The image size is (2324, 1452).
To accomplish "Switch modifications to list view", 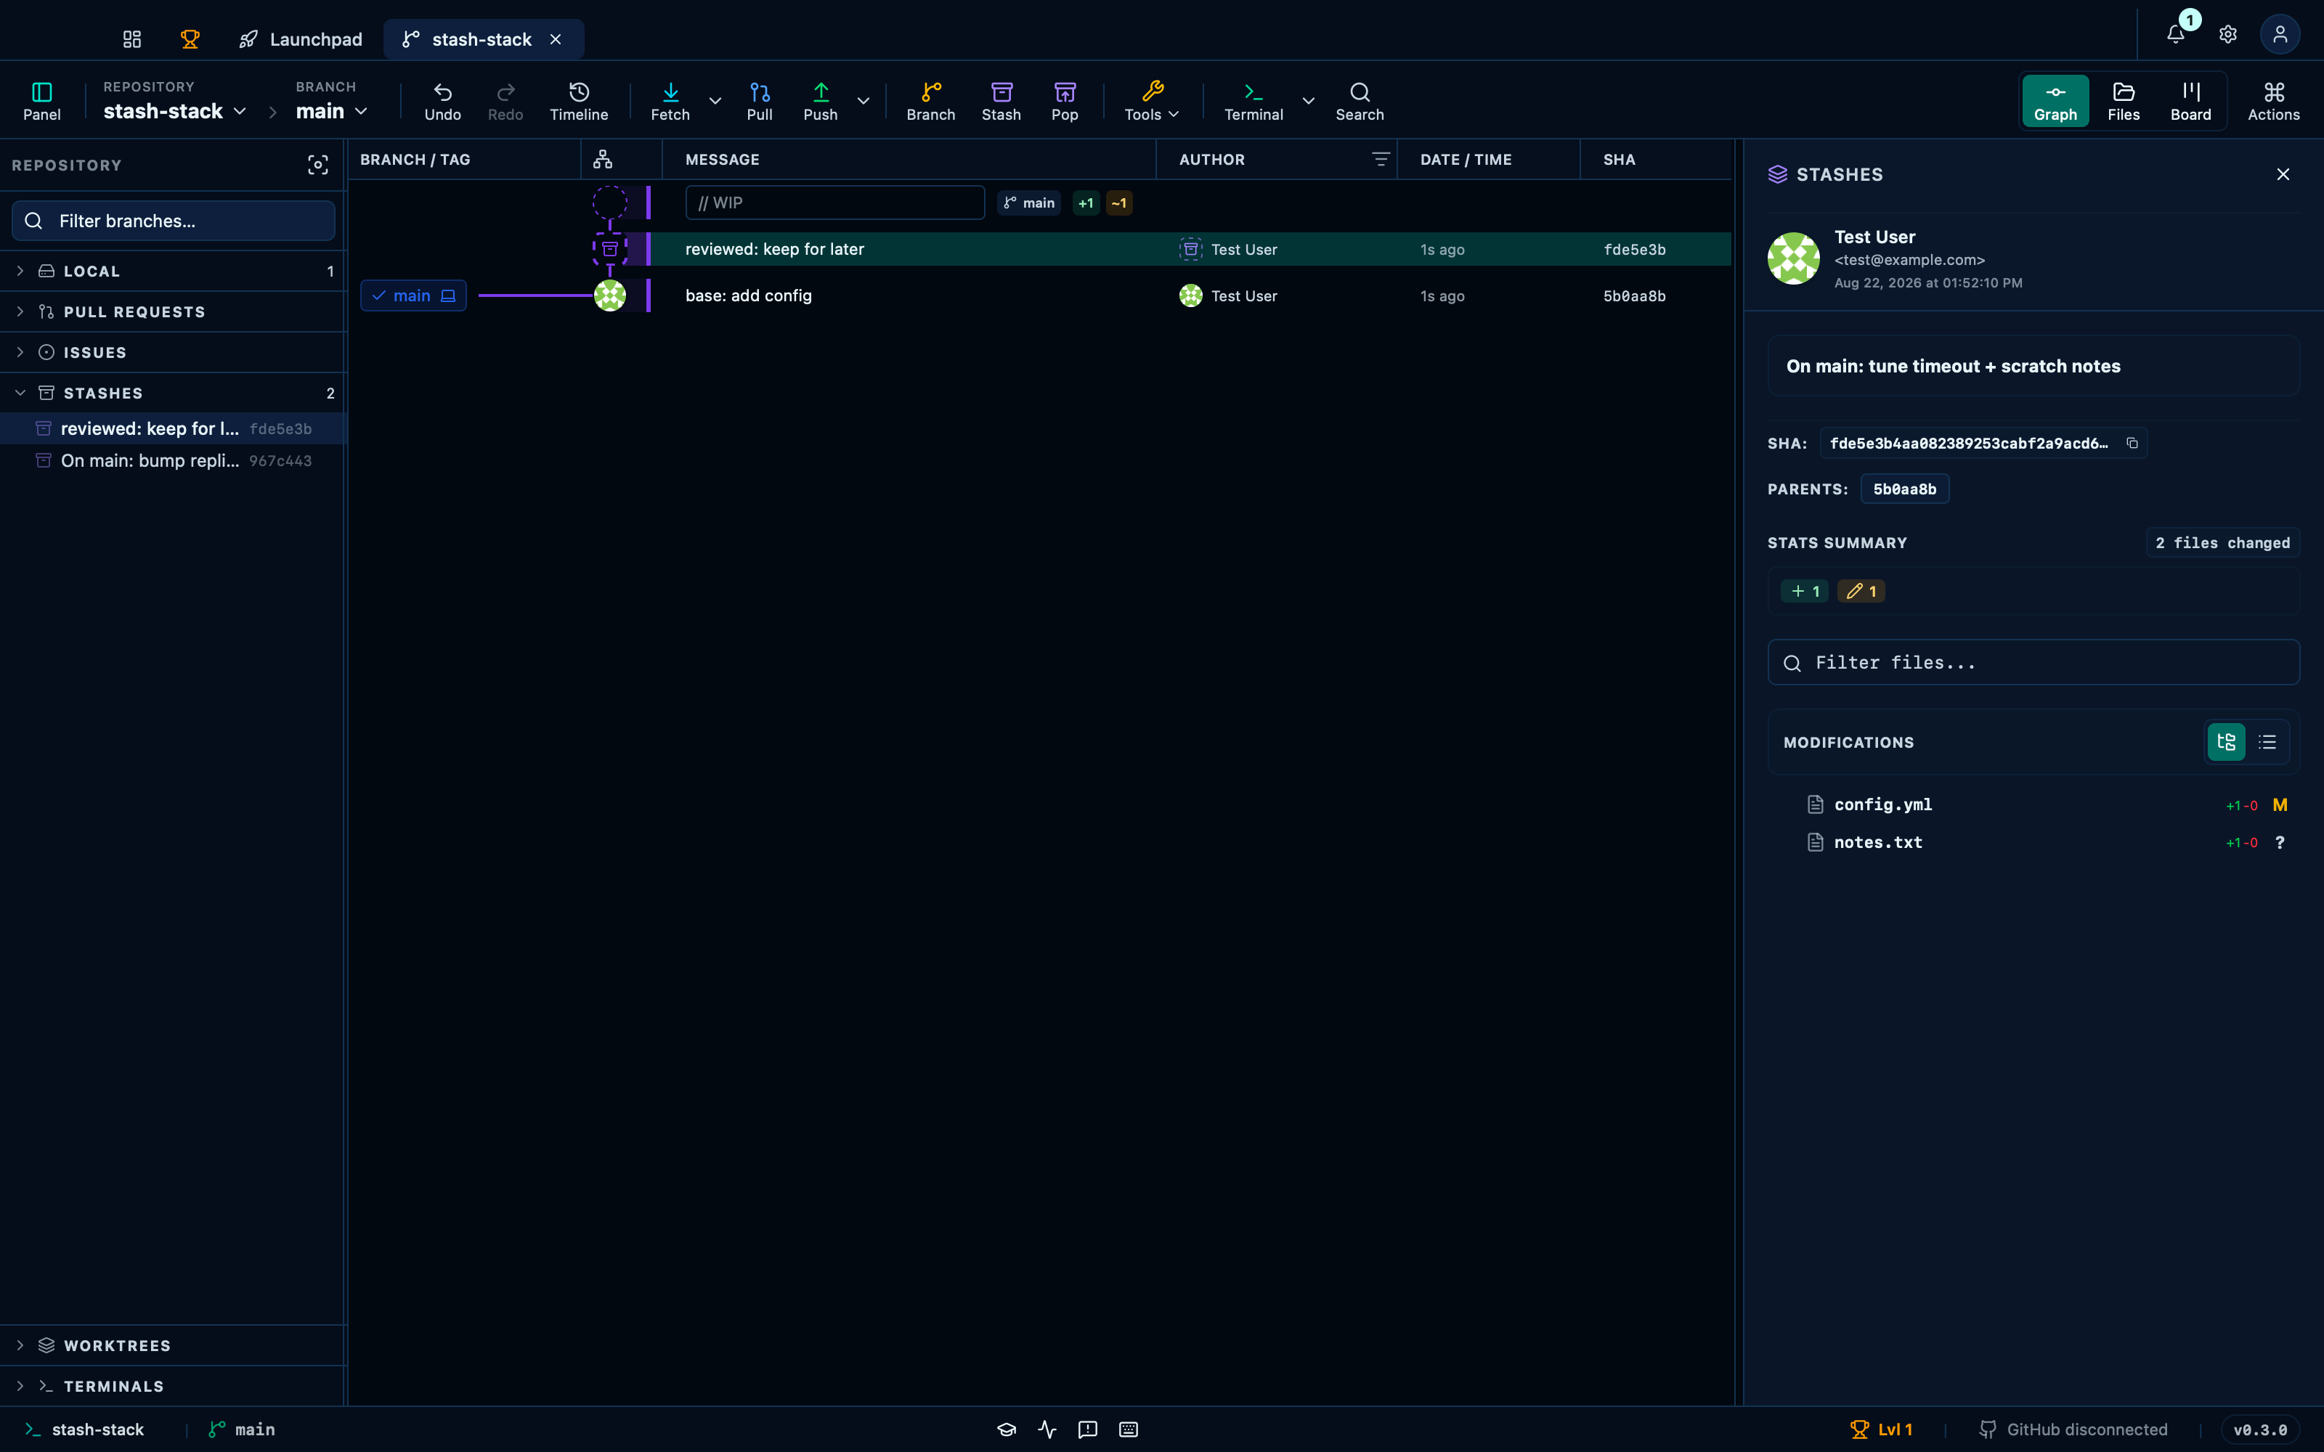I will point(2267,742).
